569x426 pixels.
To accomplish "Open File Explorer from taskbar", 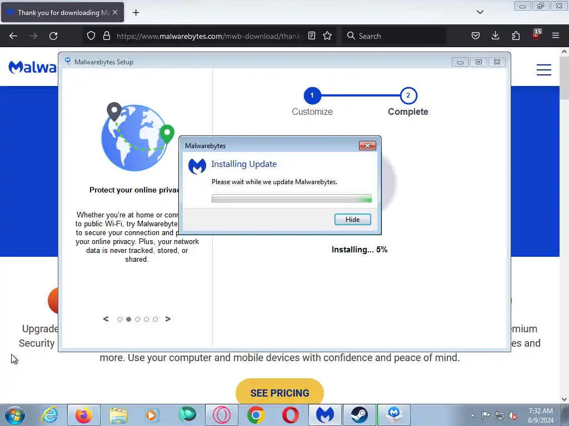I will coord(119,415).
